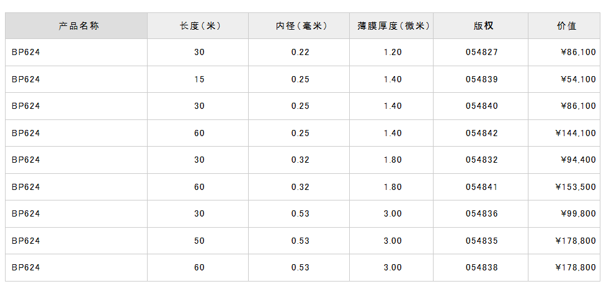Select catalog number 054836
This screenshot has height=297, width=606.
click(x=481, y=213)
